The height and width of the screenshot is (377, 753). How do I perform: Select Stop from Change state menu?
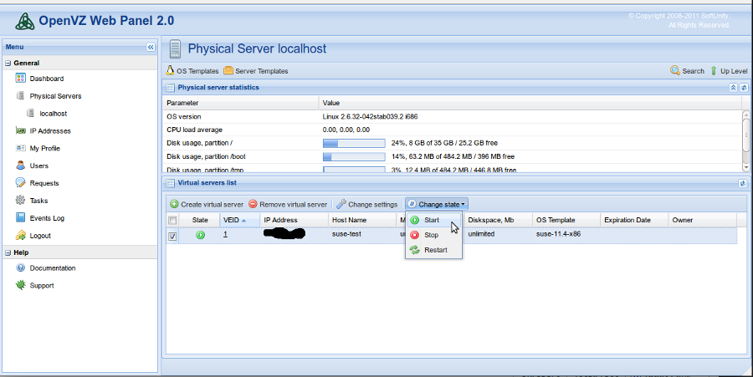[x=433, y=235]
